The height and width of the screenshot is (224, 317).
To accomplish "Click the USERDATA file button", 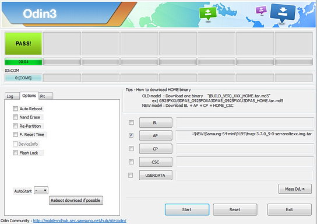I will (x=156, y=175).
